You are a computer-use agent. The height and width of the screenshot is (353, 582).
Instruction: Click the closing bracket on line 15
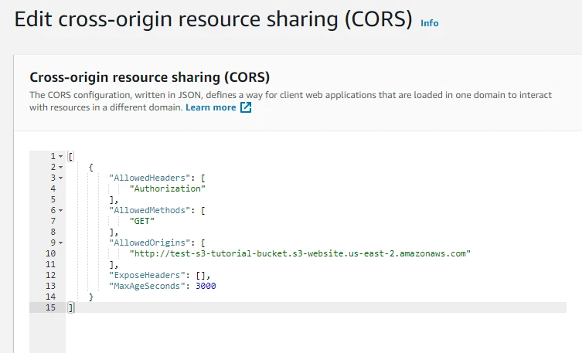tap(70, 307)
